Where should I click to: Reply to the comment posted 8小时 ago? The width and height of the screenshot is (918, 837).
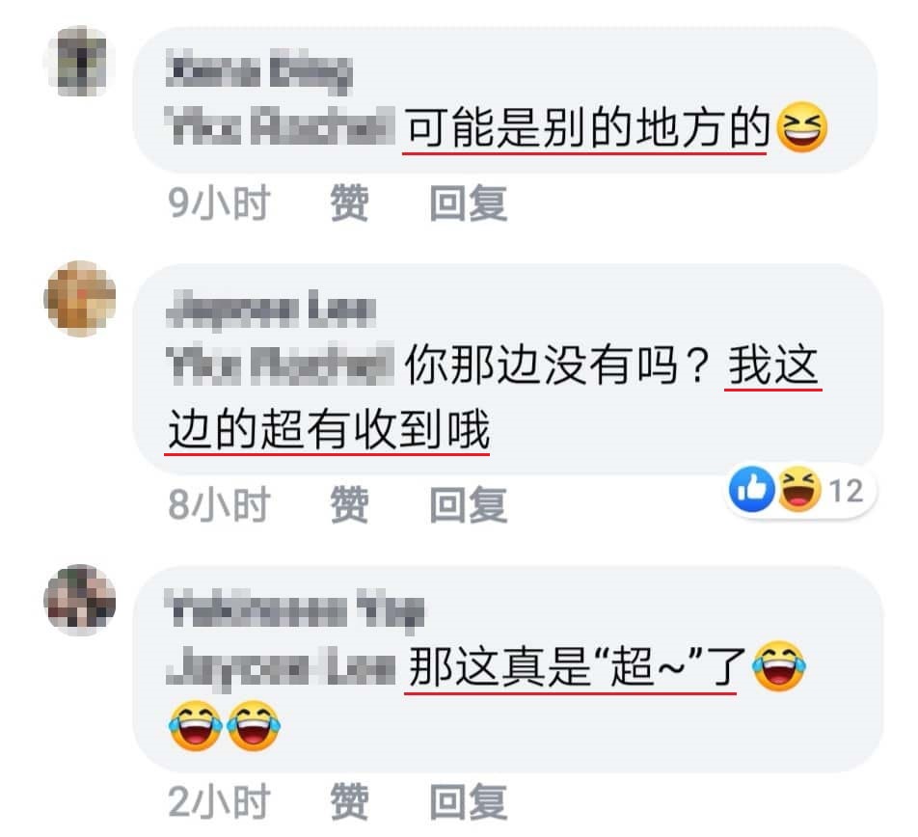[469, 504]
